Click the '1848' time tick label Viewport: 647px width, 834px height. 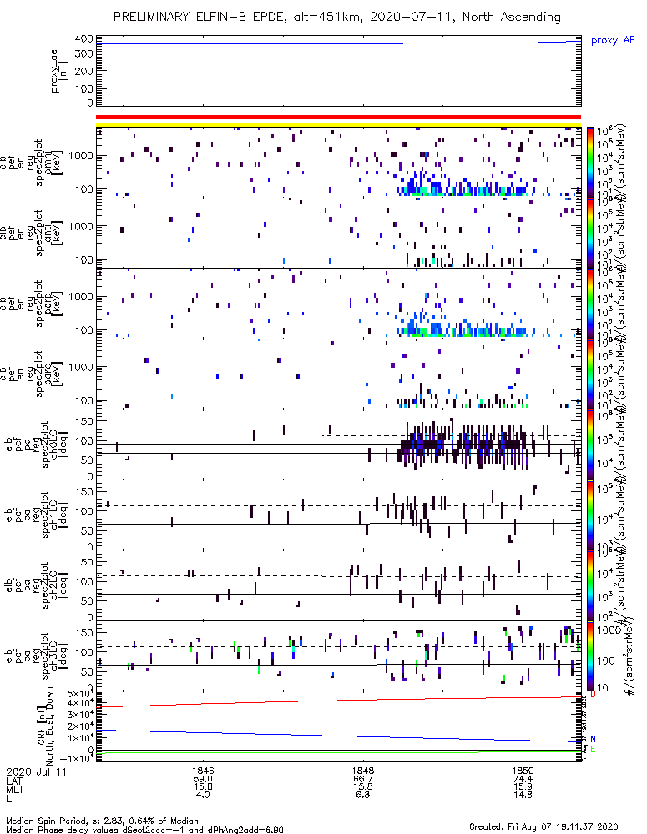(x=363, y=771)
